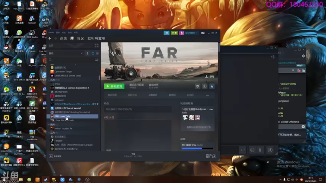Toggle voice chat microphone button

tap(270, 150)
